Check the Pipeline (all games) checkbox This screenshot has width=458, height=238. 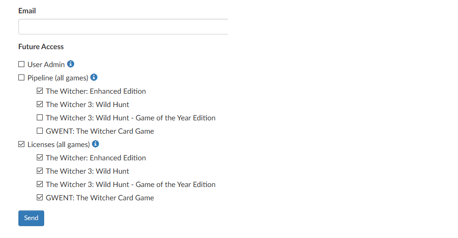21,77
